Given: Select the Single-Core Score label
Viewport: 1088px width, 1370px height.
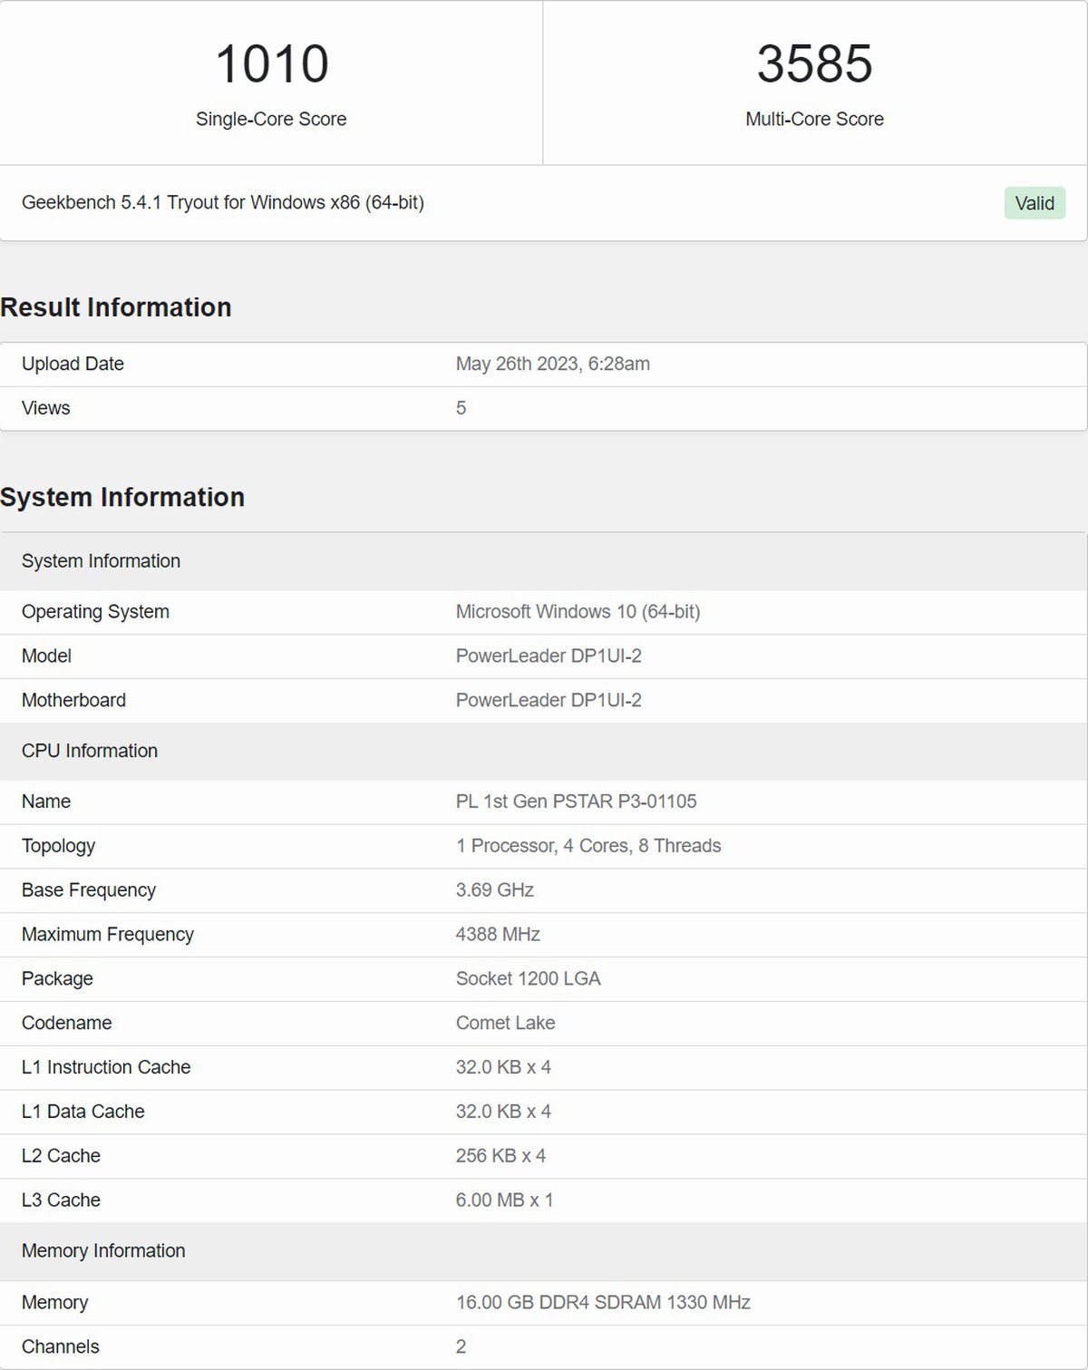Looking at the screenshot, I should 271,119.
